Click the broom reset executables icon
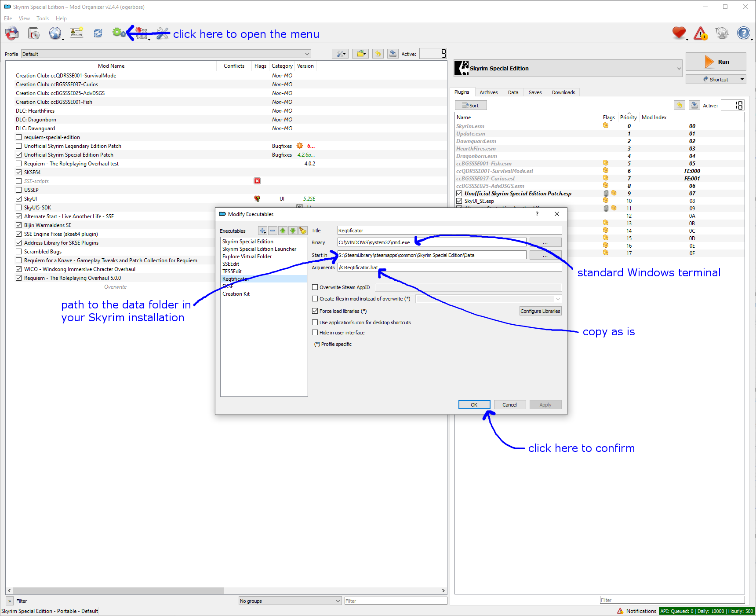This screenshot has width=756, height=616. pyautogui.click(x=303, y=231)
